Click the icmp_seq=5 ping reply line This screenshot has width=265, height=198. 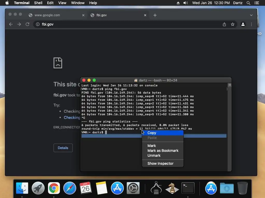[x=137, y=114]
